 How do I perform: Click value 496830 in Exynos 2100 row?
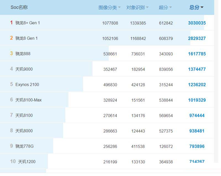click(110, 85)
